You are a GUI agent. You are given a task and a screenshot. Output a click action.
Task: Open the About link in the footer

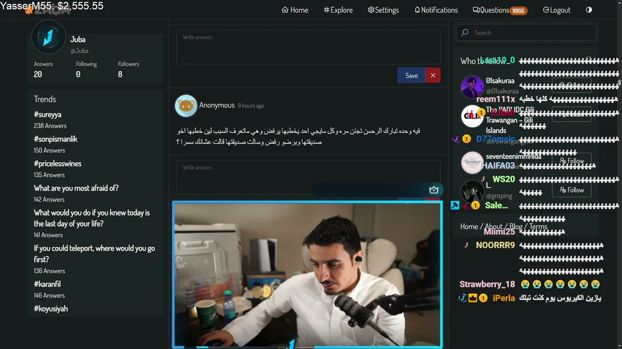pyautogui.click(x=494, y=226)
